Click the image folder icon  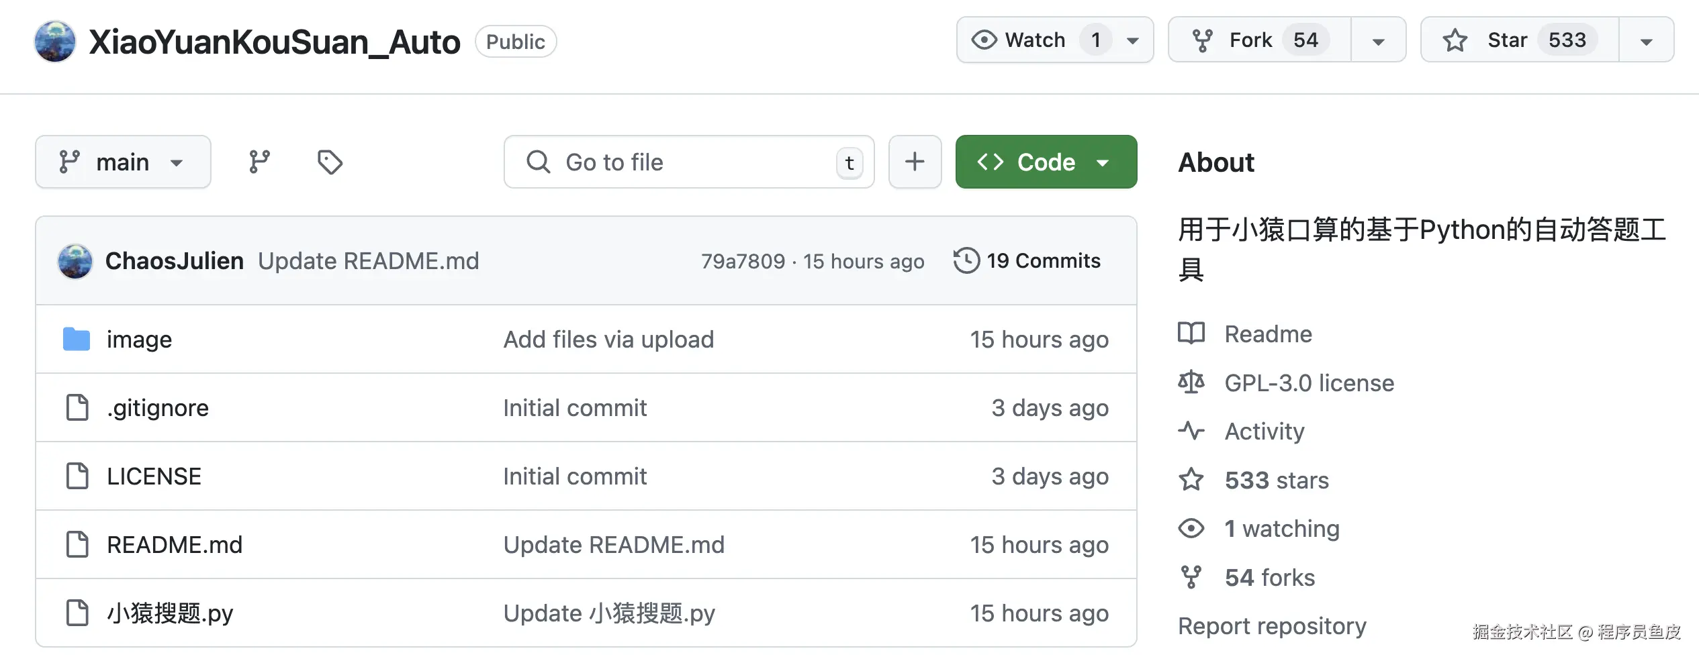[77, 340]
